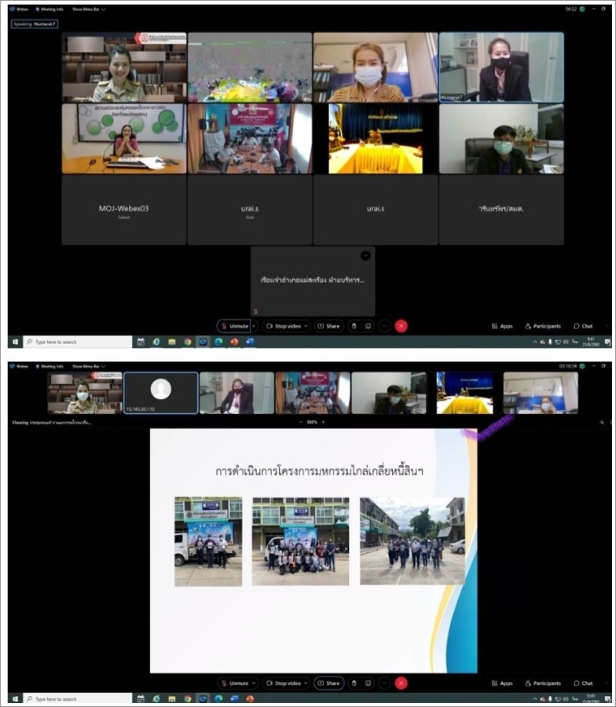
Task: Open Meeting Info in the grid-view window header
Action: 49,9
